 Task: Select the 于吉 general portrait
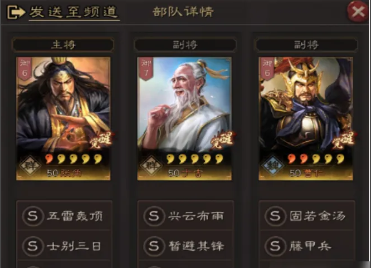click(184, 118)
